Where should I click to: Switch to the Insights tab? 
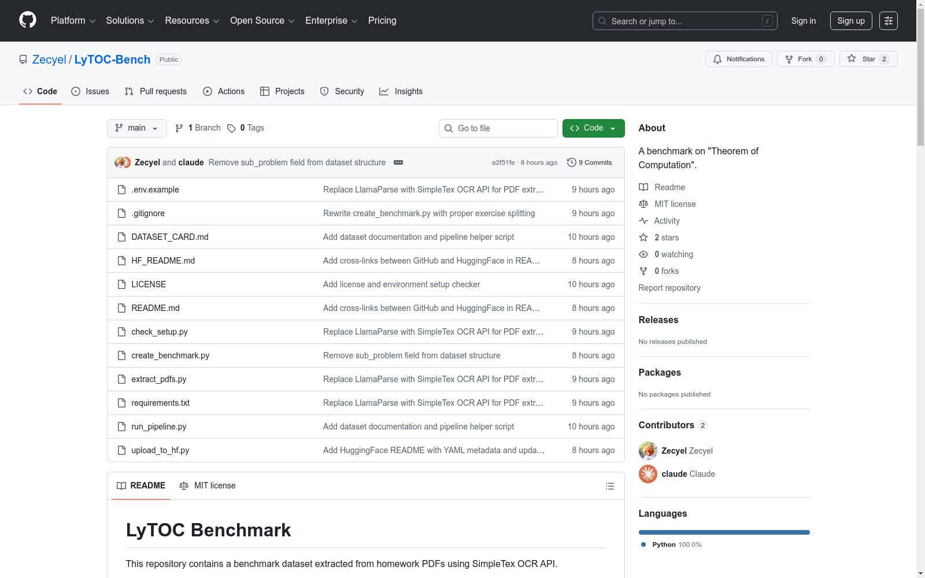401,91
